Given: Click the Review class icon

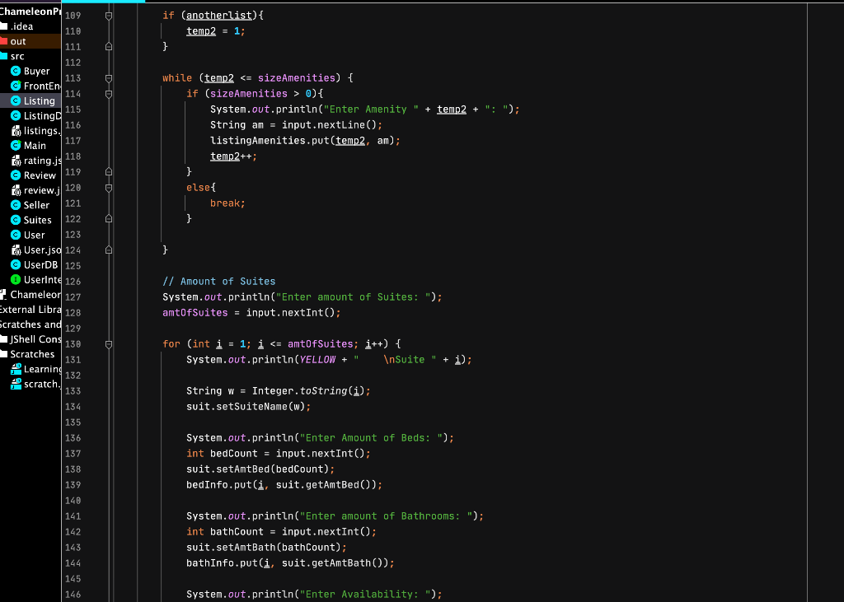Looking at the screenshot, I should click(x=16, y=175).
